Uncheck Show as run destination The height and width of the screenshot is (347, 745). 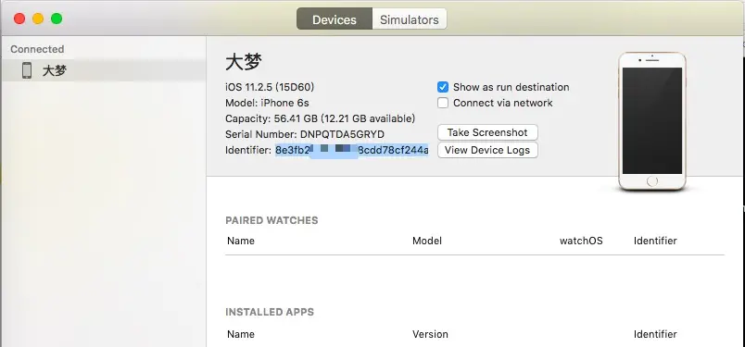pos(443,87)
